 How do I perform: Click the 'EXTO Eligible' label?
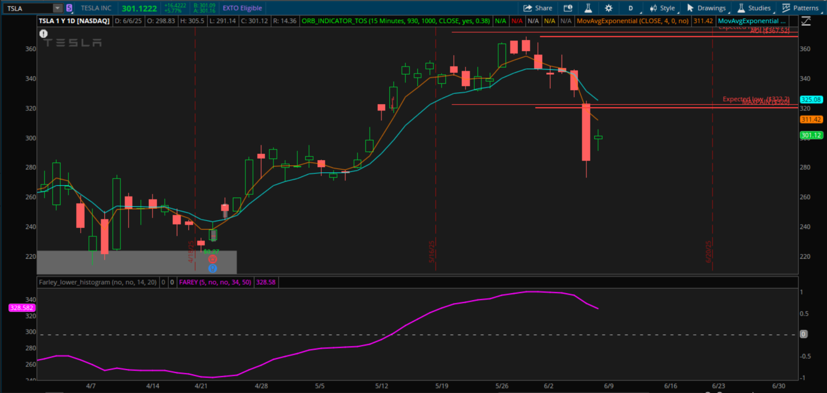click(x=242, y=8)
